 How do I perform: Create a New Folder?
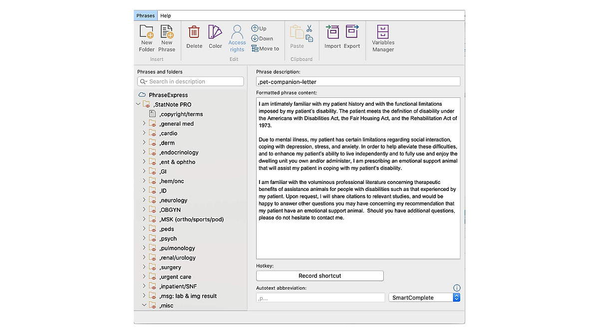(146, 37)
